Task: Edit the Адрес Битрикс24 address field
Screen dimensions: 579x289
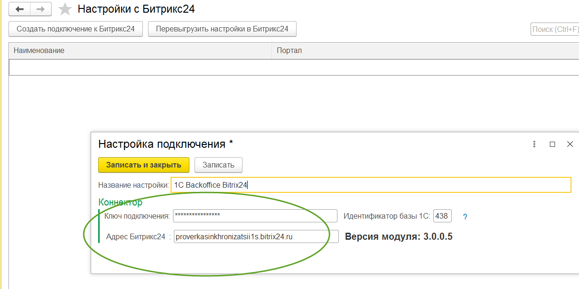Action: click(256, 236)
